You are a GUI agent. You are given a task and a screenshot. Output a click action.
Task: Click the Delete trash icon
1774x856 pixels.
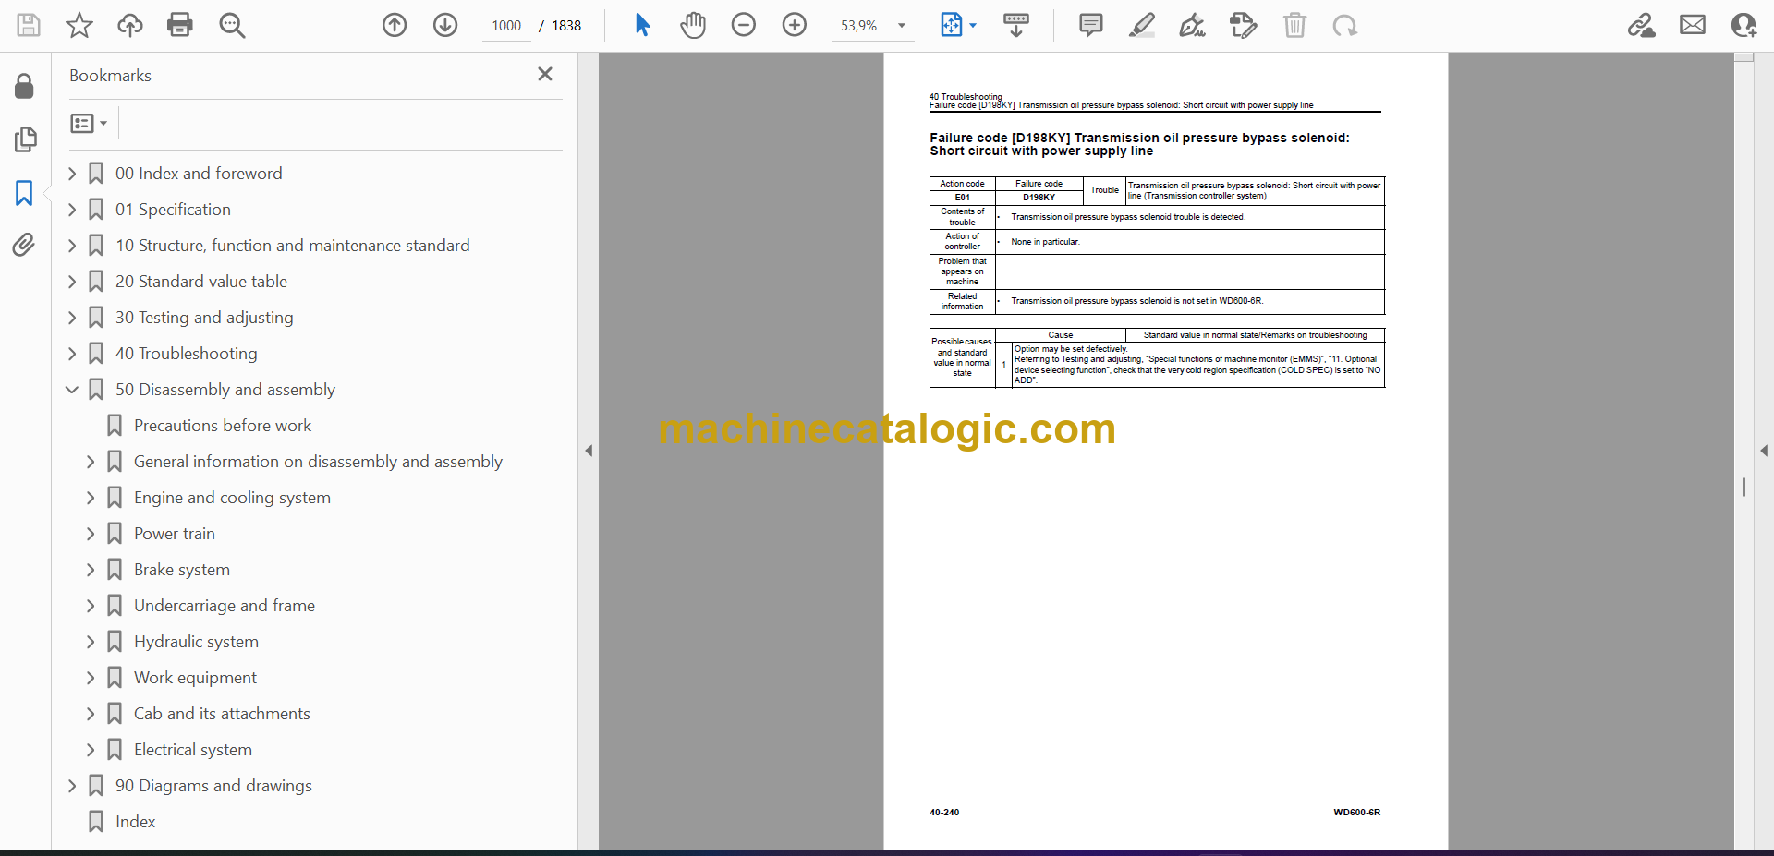tap(1294, 25)
